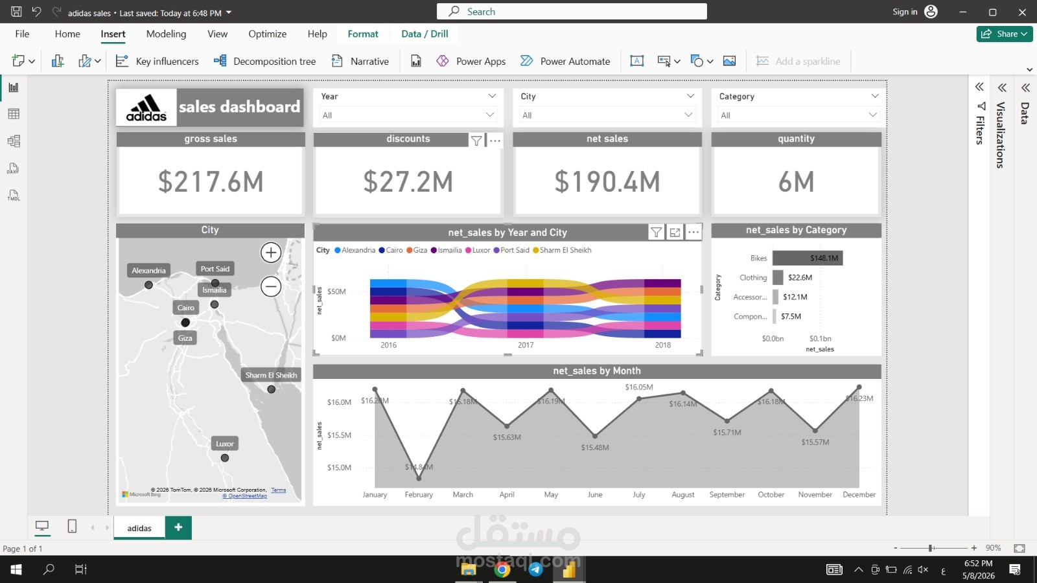The image size is (1037, 583).
Task: Switch to desktop layout view
Action: [42, 527]
